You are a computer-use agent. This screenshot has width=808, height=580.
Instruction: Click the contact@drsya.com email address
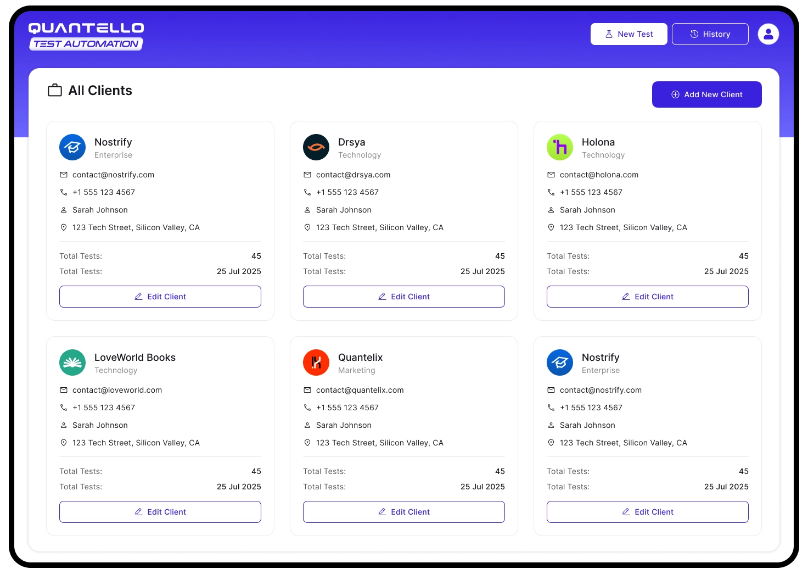click(x=353, y=175)
